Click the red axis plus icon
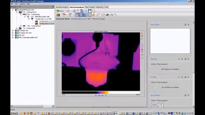Viewport: 205px width, 115px height. tap(98, 15)
